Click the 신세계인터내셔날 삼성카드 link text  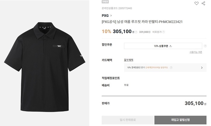click(157, 68)
